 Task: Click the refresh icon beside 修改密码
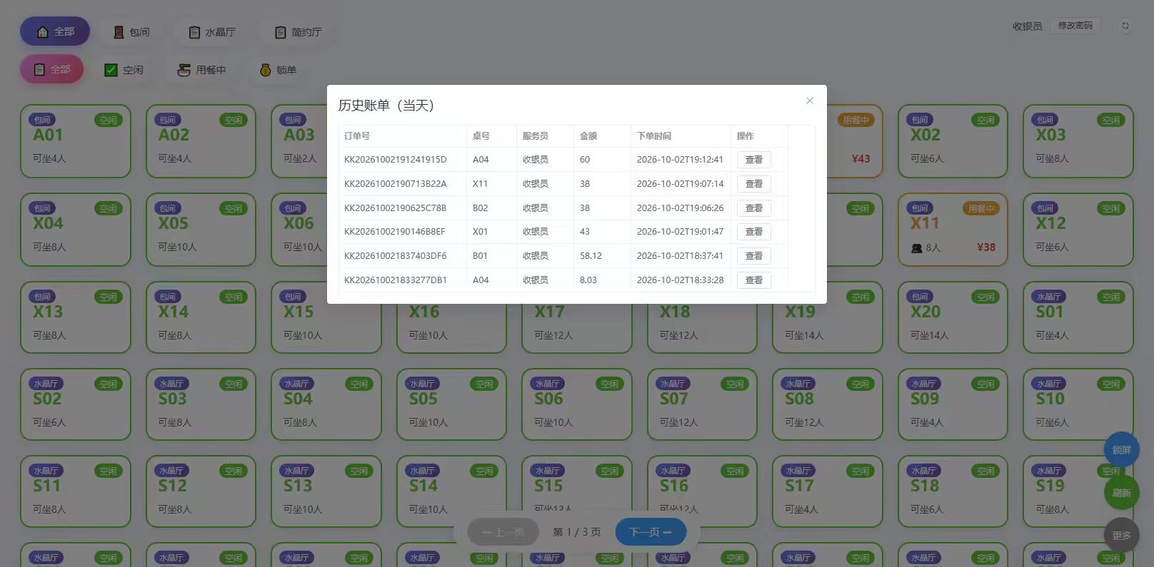tap(1125, 26)
